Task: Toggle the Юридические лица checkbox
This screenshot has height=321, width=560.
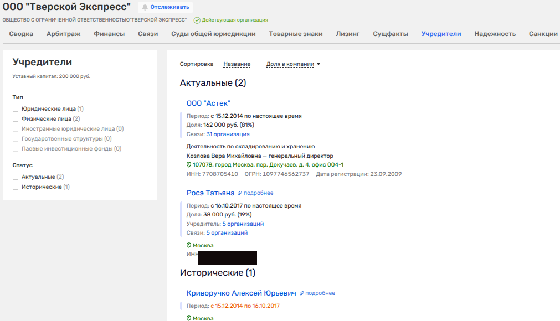Action: [16, 109]
